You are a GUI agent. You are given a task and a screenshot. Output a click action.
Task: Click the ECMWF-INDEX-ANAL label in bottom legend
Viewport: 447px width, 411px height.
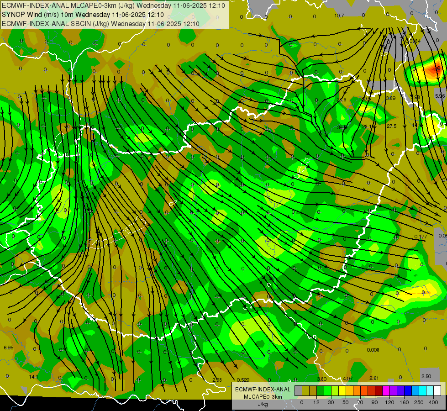tap(263, 390)
